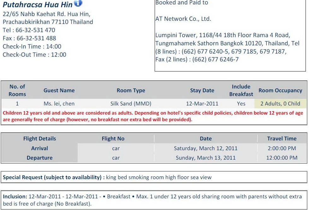Open the Putahracsa Hua Hin hotel title
This screenshot has height=210, width=309.
(x=38, y=4)
